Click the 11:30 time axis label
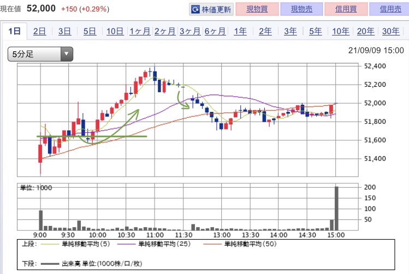Viewport: 409px width, 274px height. [183, 235]
